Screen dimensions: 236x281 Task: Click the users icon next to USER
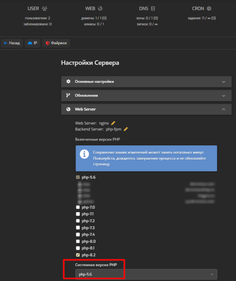click(45, 8)
